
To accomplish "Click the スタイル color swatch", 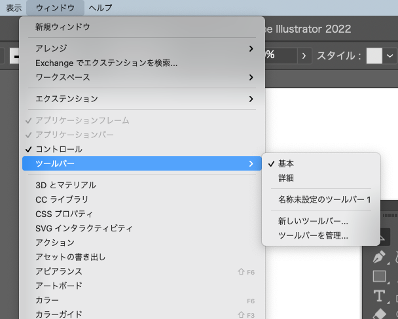I will tap(374, 56).
